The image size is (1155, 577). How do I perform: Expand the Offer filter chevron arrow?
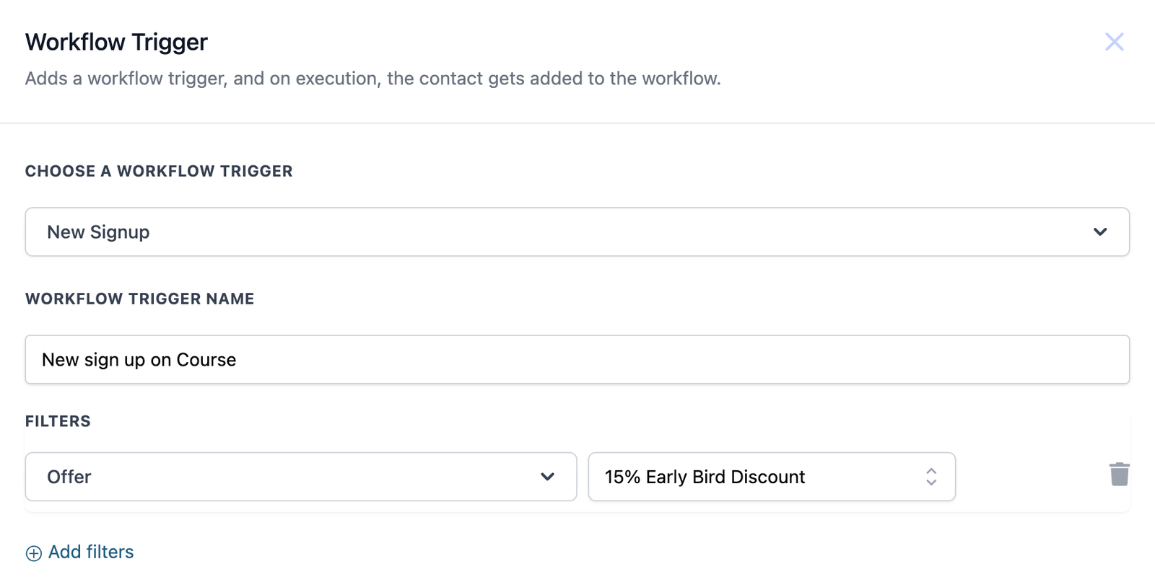point(547,477)
